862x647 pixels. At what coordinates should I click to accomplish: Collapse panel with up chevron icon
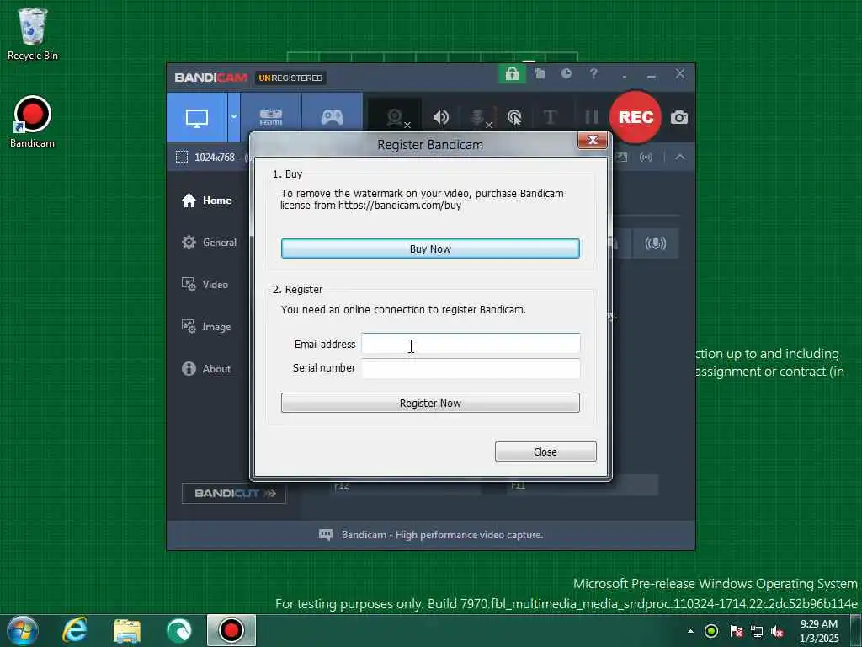click(680, 158)
